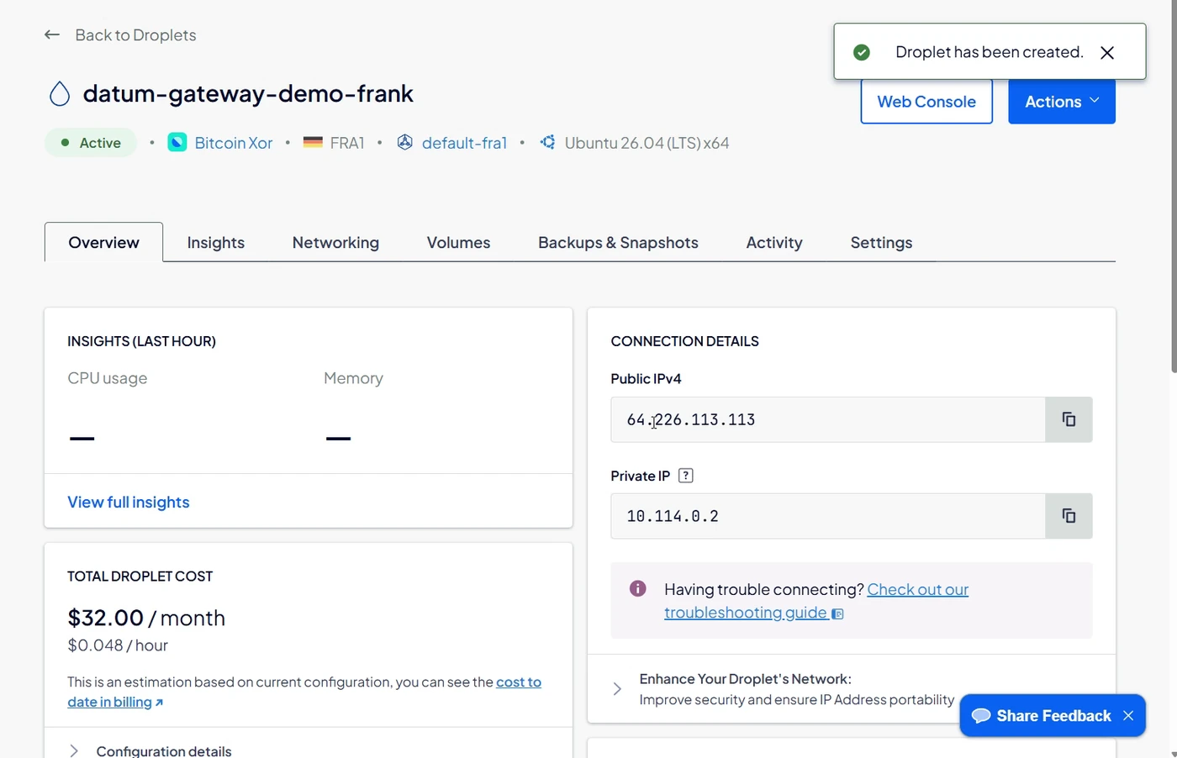Click the German flag region icon

(313, 143)
